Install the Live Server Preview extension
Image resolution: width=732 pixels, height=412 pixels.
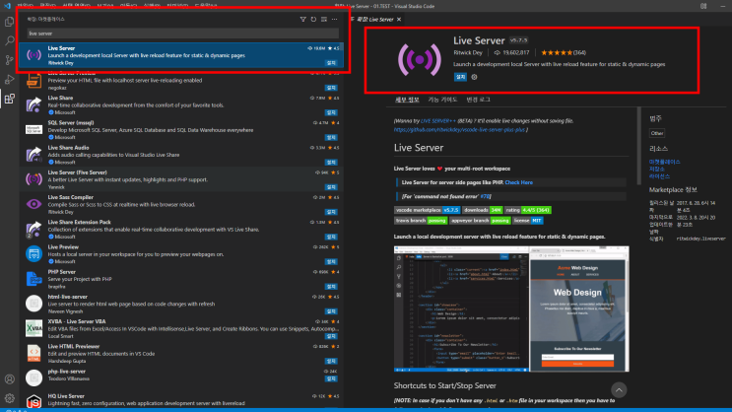(x=331, y=88)
